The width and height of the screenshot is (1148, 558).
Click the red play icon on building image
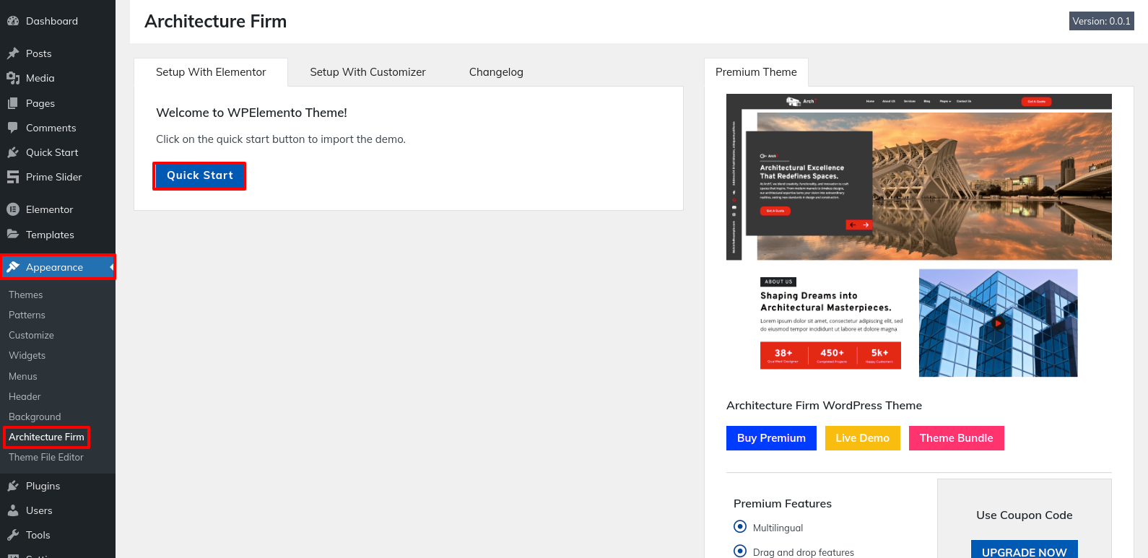998,323
